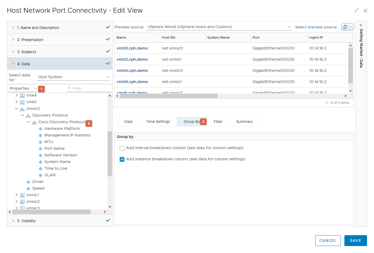Open the Summary tab

(244, 122)
